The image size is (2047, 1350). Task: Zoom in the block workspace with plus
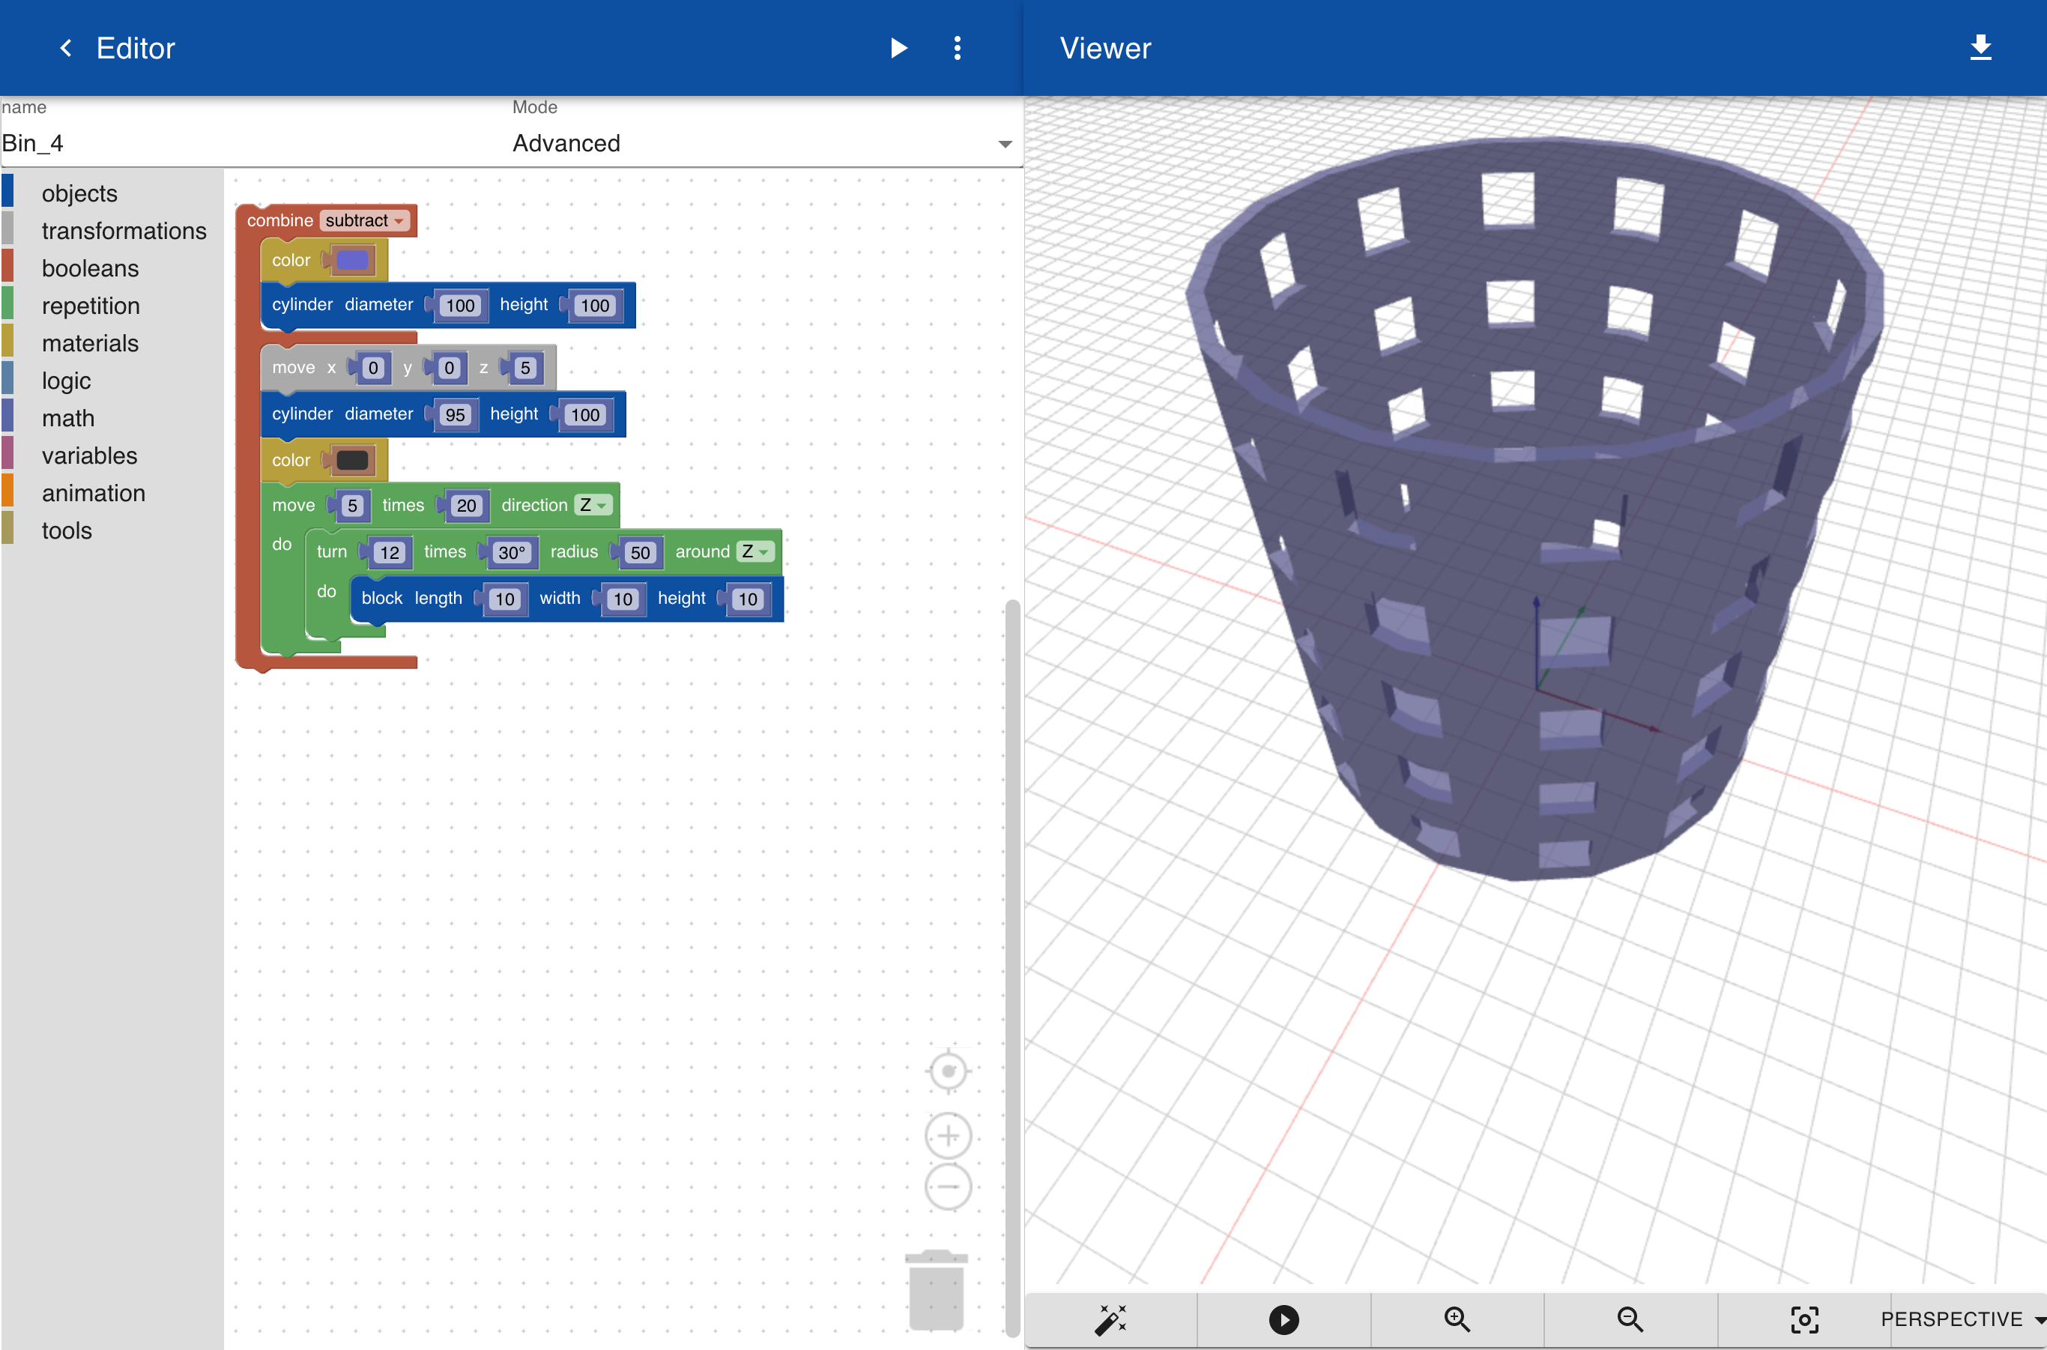pos(948,1136)
